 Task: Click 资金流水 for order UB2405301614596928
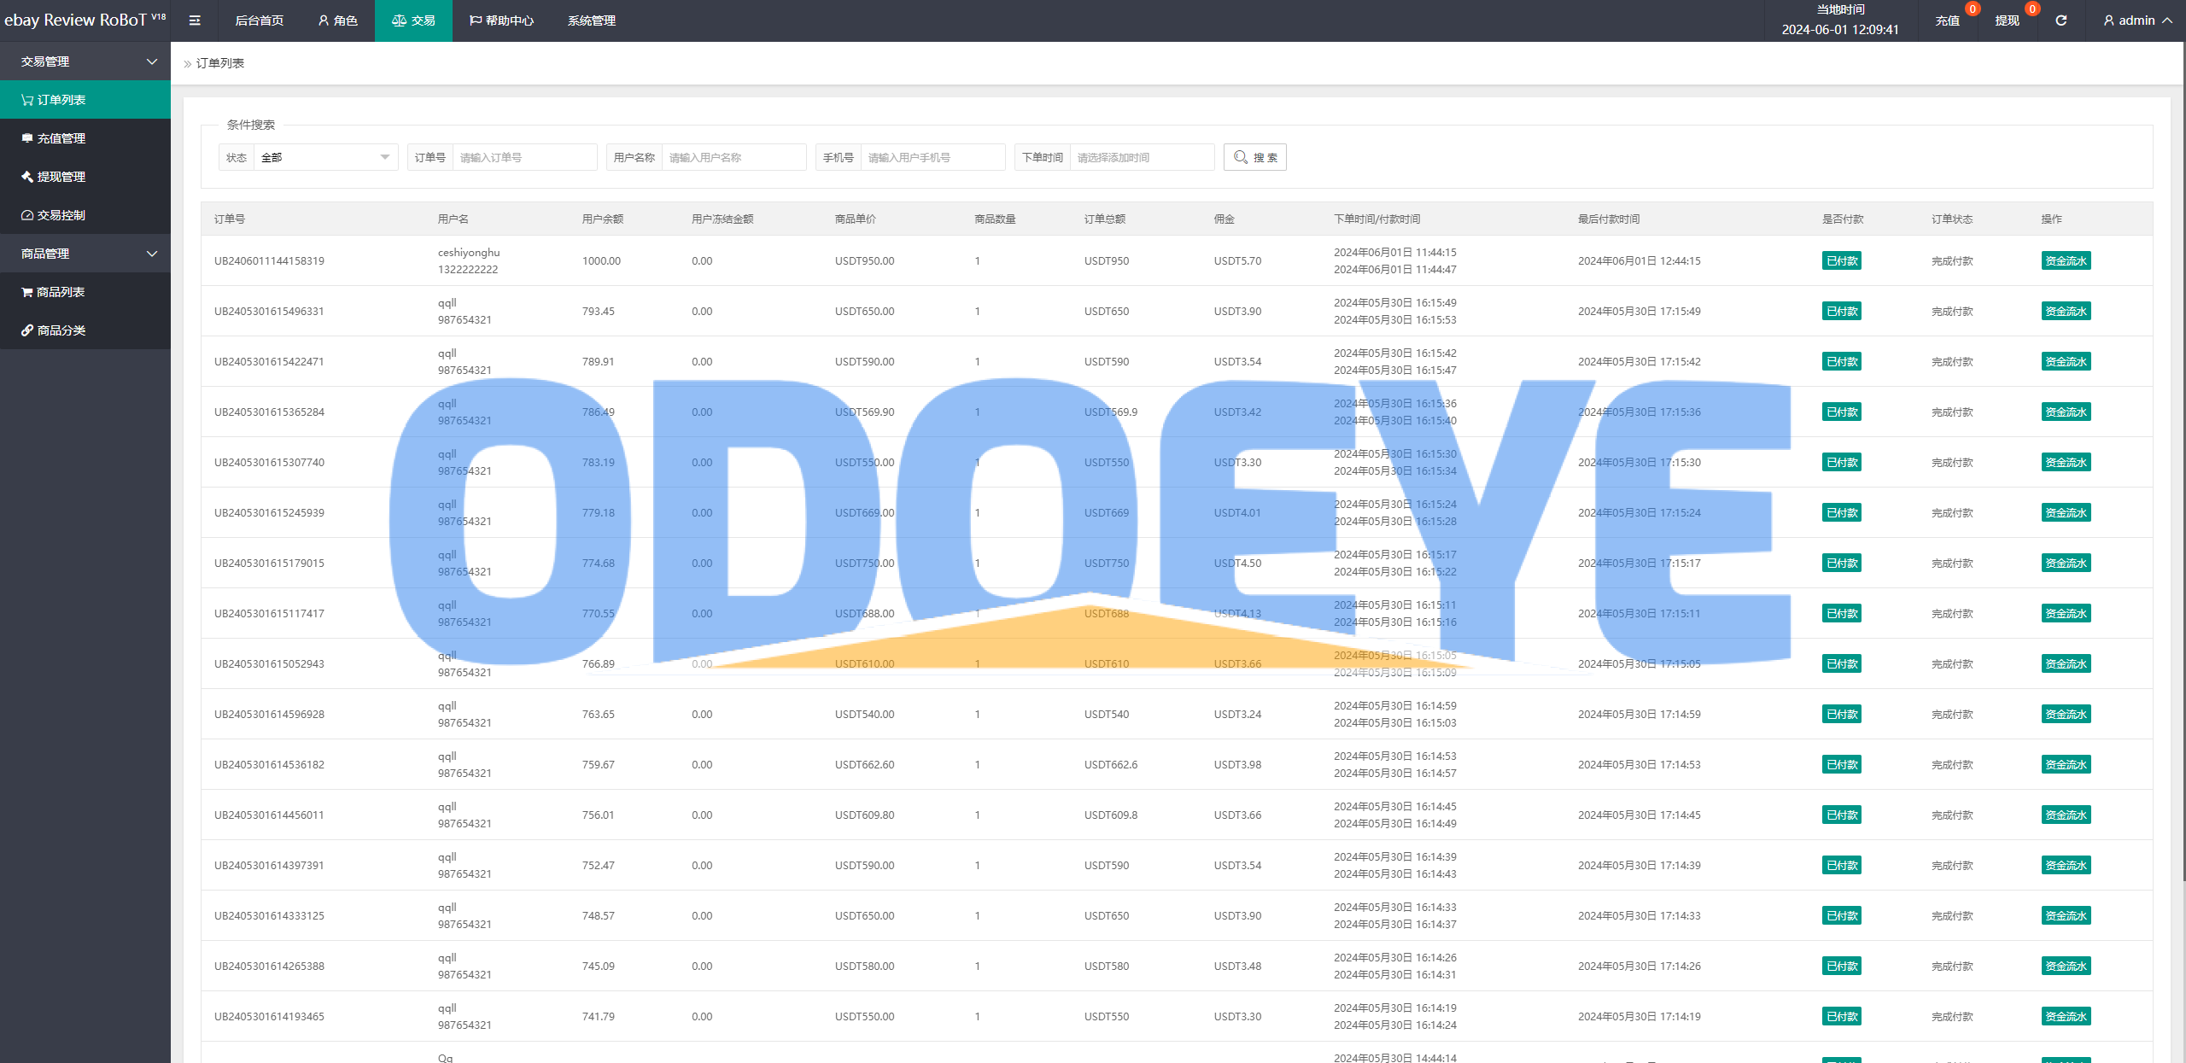(x=2066, y=714)
